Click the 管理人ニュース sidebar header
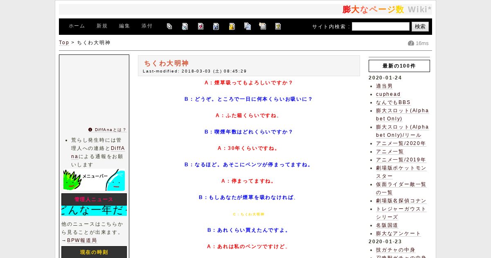 click(94, 199)
